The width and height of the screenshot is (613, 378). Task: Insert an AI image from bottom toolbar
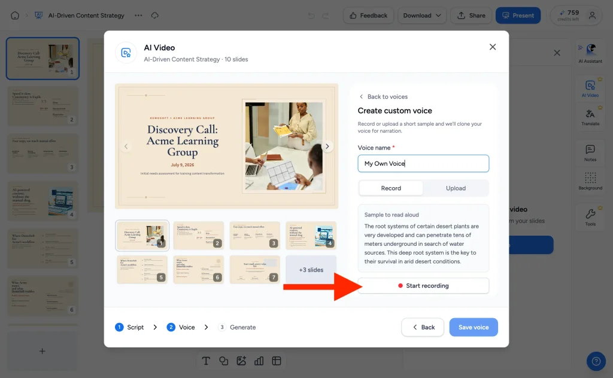(241, 361)
